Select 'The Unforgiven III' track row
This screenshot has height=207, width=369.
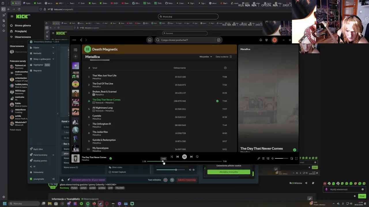click(x=159, y=125)
